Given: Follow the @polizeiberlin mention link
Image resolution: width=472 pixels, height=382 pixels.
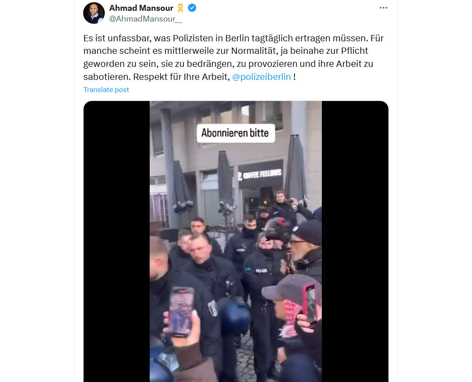Looking at the screenshot, I should [262, 77].
